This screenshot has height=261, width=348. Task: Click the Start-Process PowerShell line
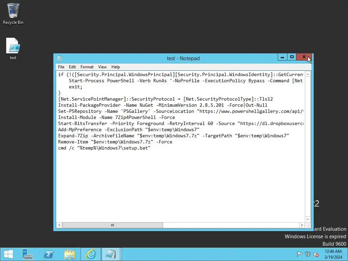pyautogui.click(x=186, y=81)
